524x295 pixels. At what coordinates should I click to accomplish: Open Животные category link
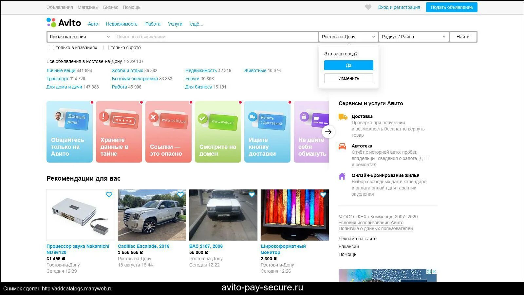click(255, 70)
